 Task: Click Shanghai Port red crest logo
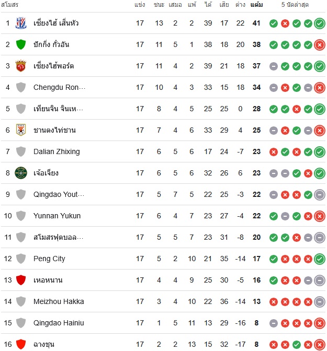point(21,66)
